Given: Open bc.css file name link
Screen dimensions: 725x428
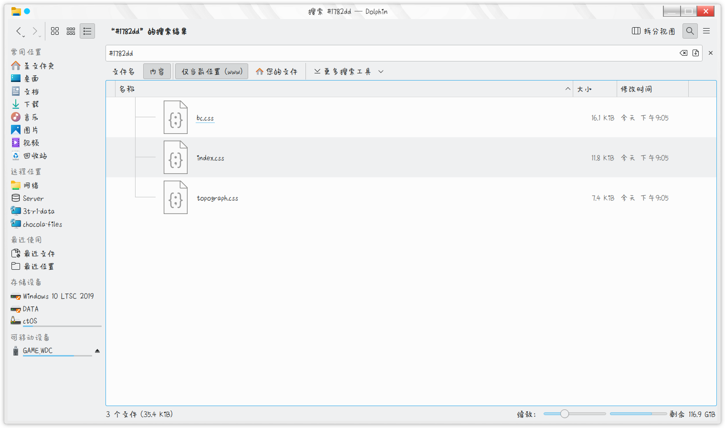Looking at the screenshot, I should [x=205, y=118].
